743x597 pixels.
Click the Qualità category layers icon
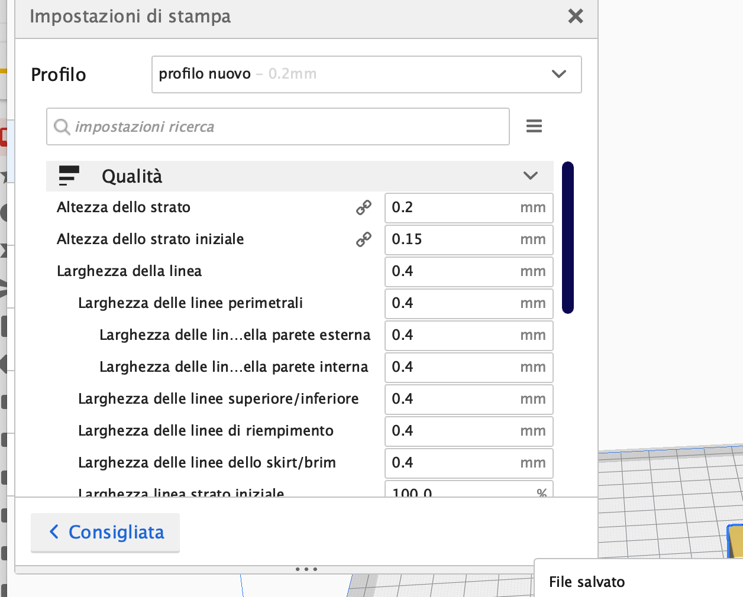click(x=69, y=176)
